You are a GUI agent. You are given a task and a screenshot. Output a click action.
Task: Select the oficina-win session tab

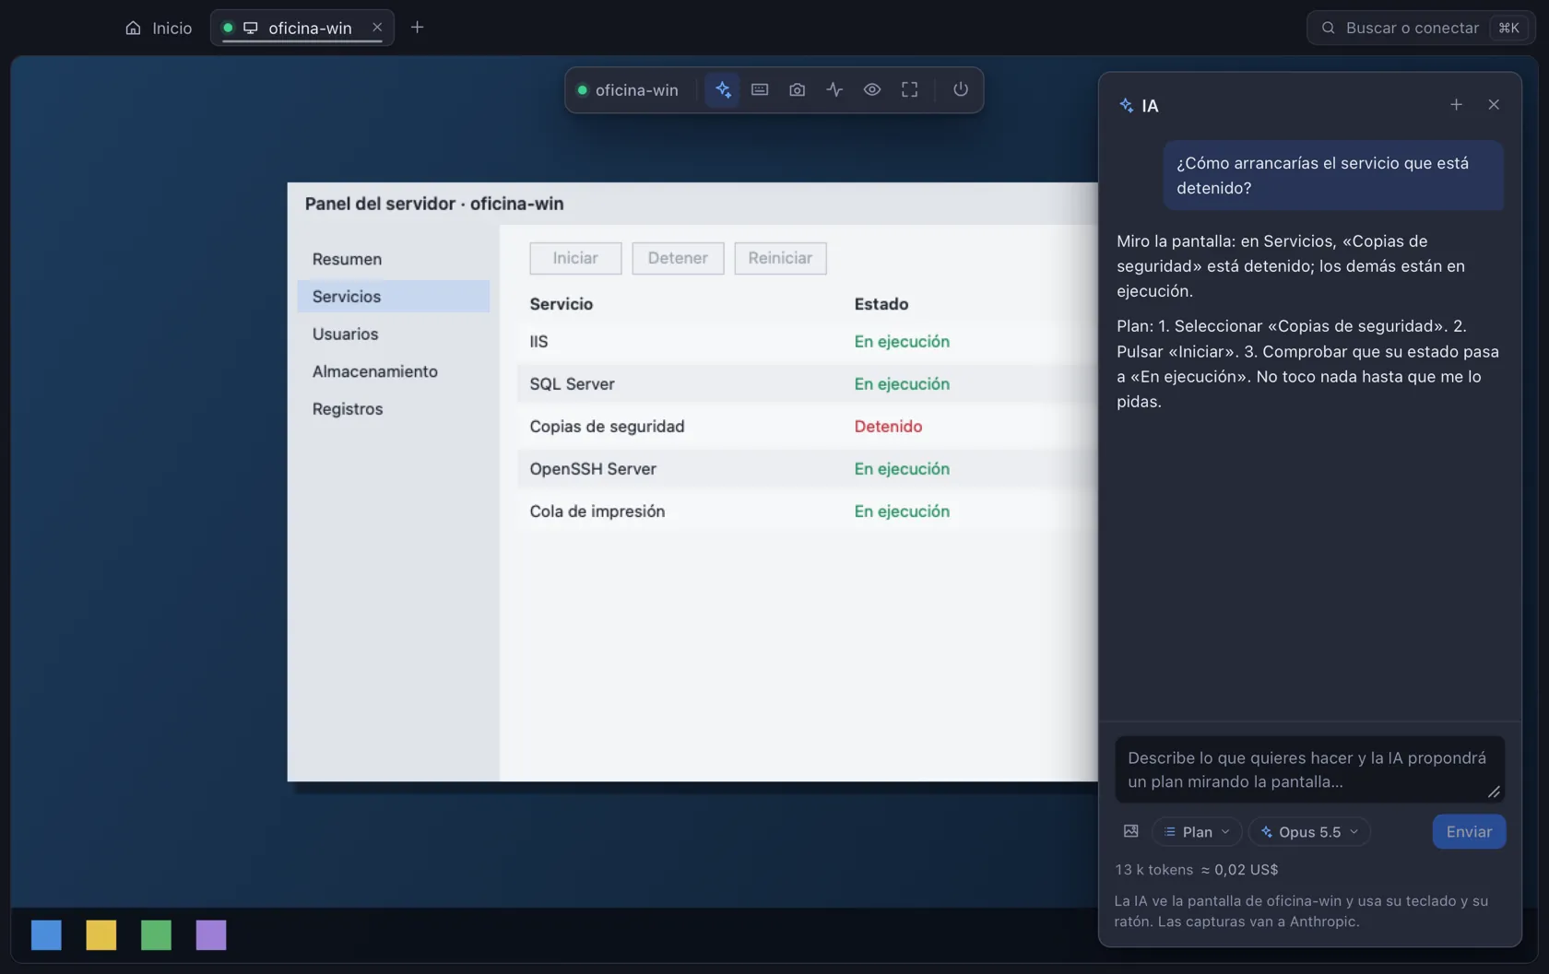[x=301, y=28]
